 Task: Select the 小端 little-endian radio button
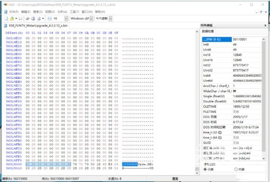pos(205,169)
